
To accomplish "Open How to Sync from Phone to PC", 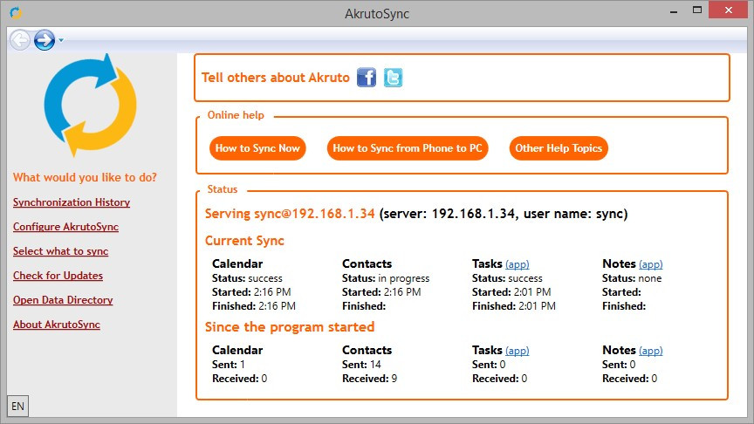I will pos(408,148).
